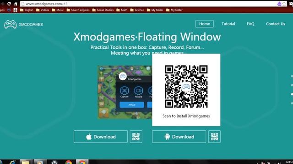Open the Science bookmarks folder
293x164 pixels.
(137, 10)
